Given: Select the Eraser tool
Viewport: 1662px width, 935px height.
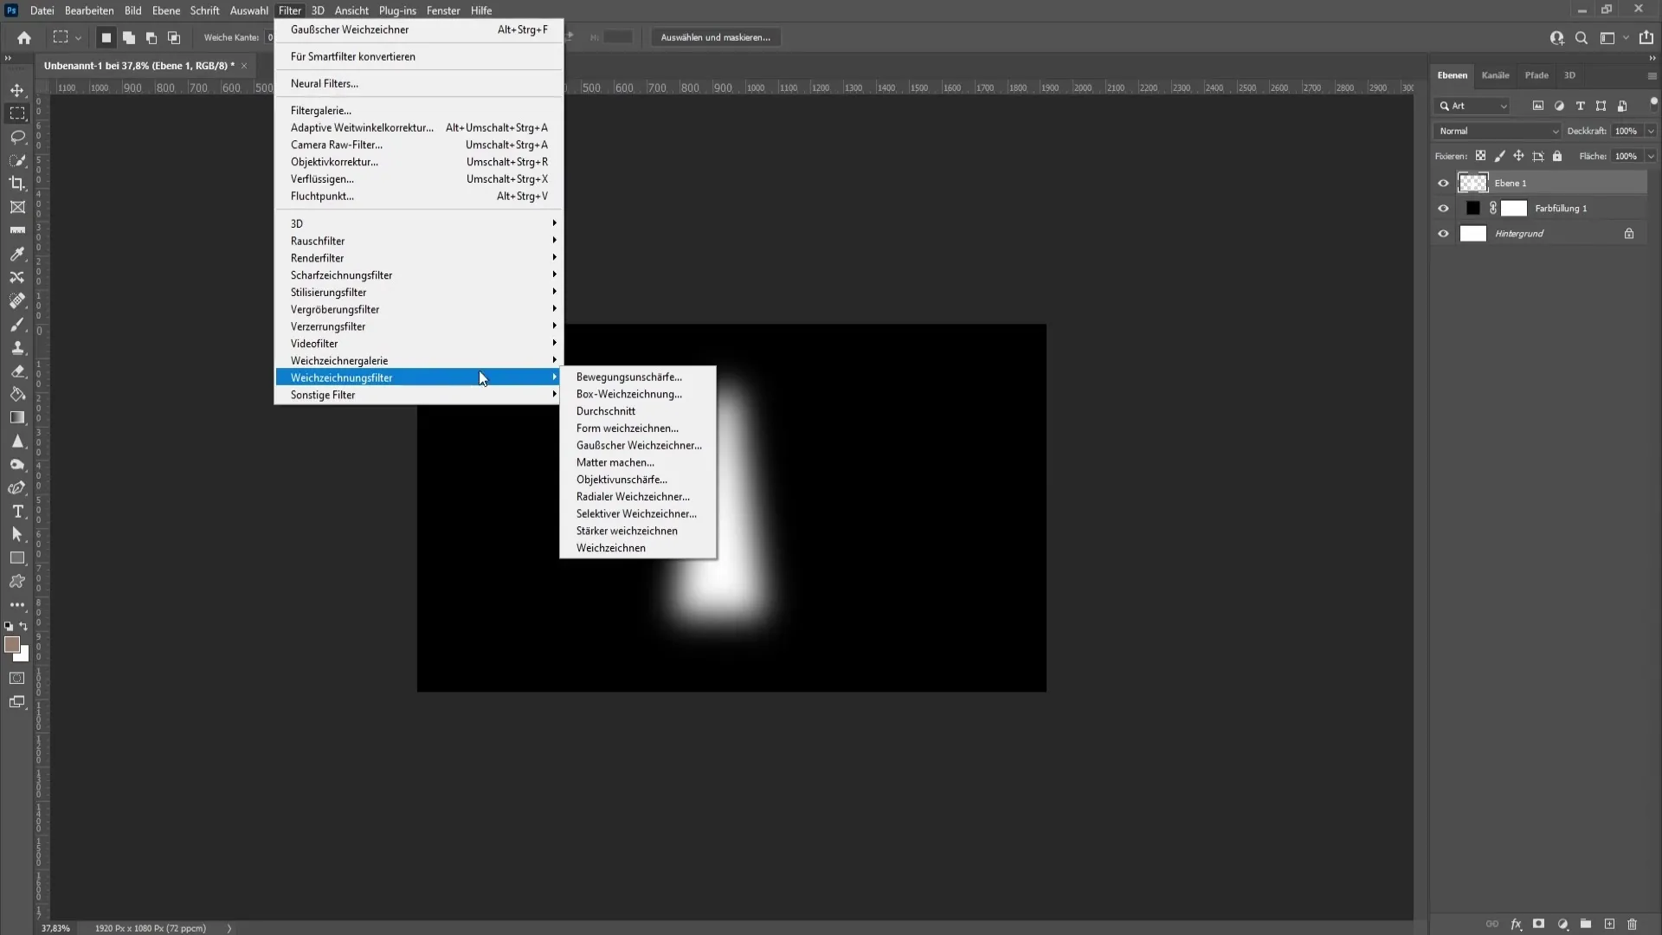Looking at the screenshot, I should tap(17, 370).
